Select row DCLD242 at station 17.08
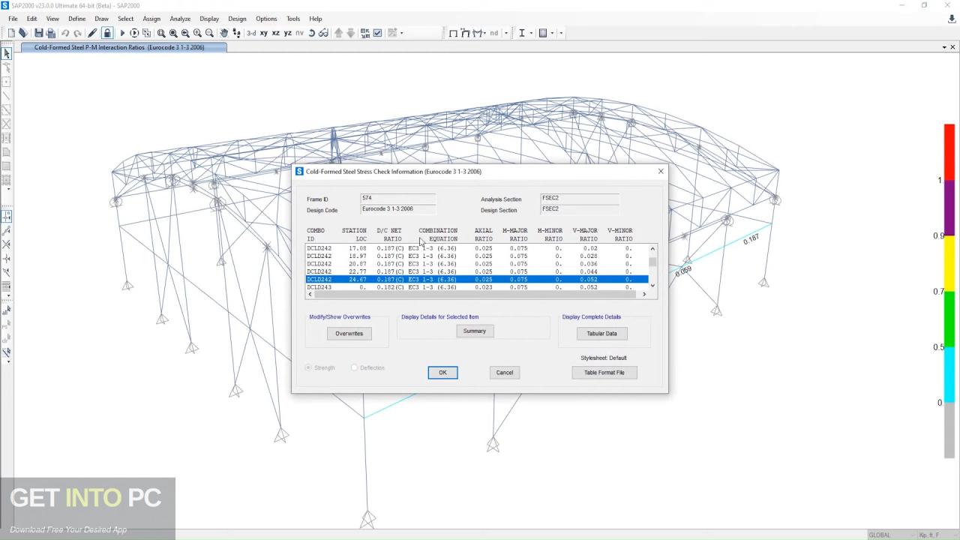The image size is (960, 540). pos(476,248)
